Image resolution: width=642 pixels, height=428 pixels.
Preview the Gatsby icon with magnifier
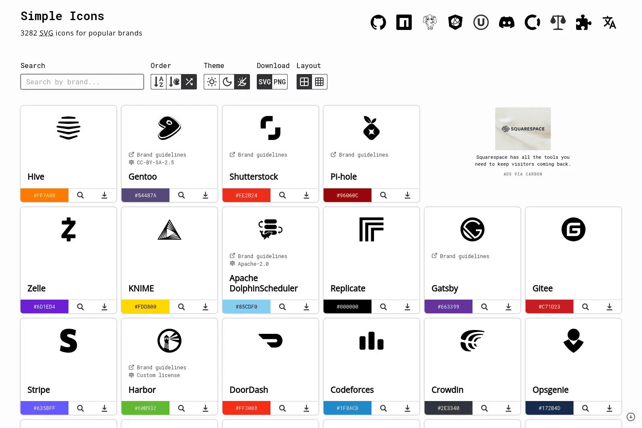tap(484, 307)
